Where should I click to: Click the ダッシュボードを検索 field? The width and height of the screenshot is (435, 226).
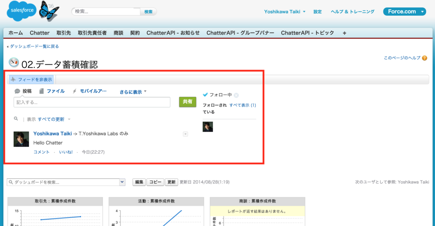point(64,182)
